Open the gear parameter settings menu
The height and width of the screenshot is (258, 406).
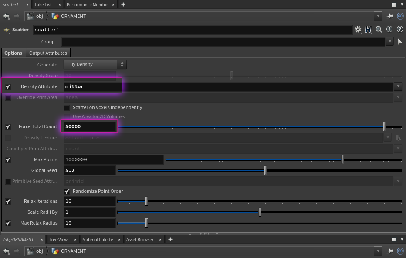pyautogui.click(x=358, y=30)
